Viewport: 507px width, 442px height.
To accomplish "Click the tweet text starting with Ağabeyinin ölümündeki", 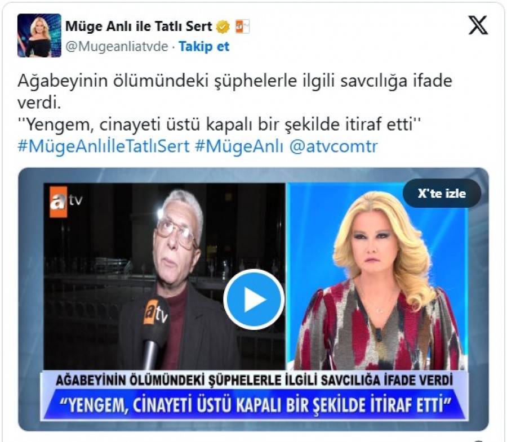I will tap(235, 91).
